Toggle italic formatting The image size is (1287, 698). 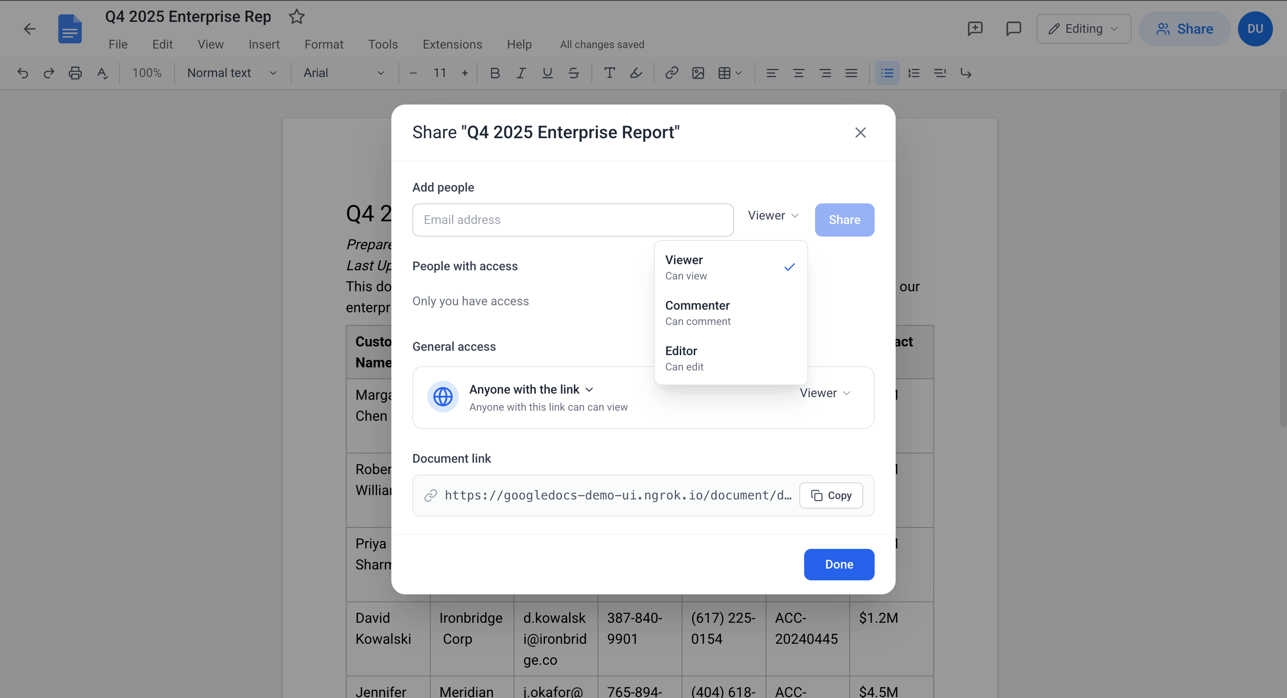point(521,73)
